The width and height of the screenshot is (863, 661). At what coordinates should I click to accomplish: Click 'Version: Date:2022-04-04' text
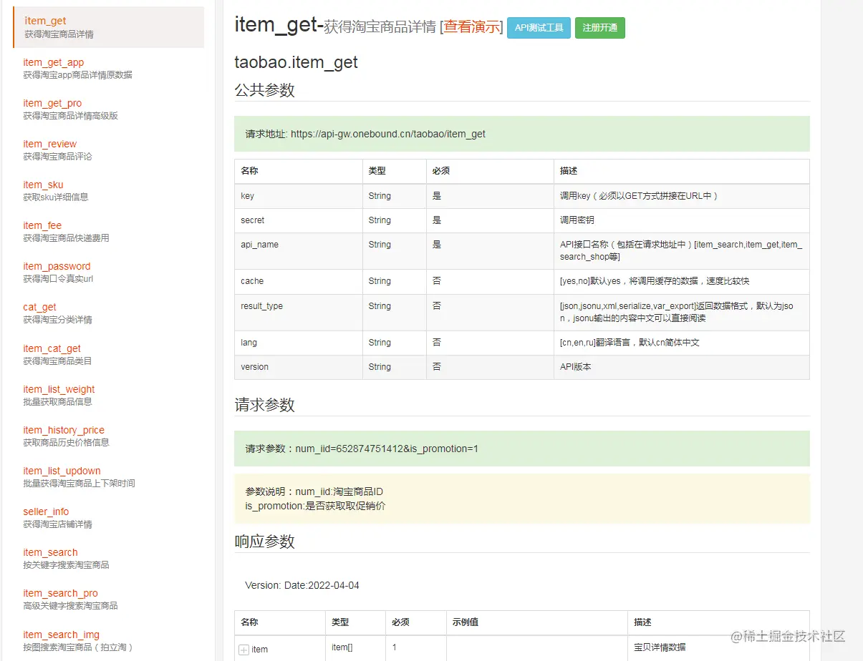tap(302, 585)
